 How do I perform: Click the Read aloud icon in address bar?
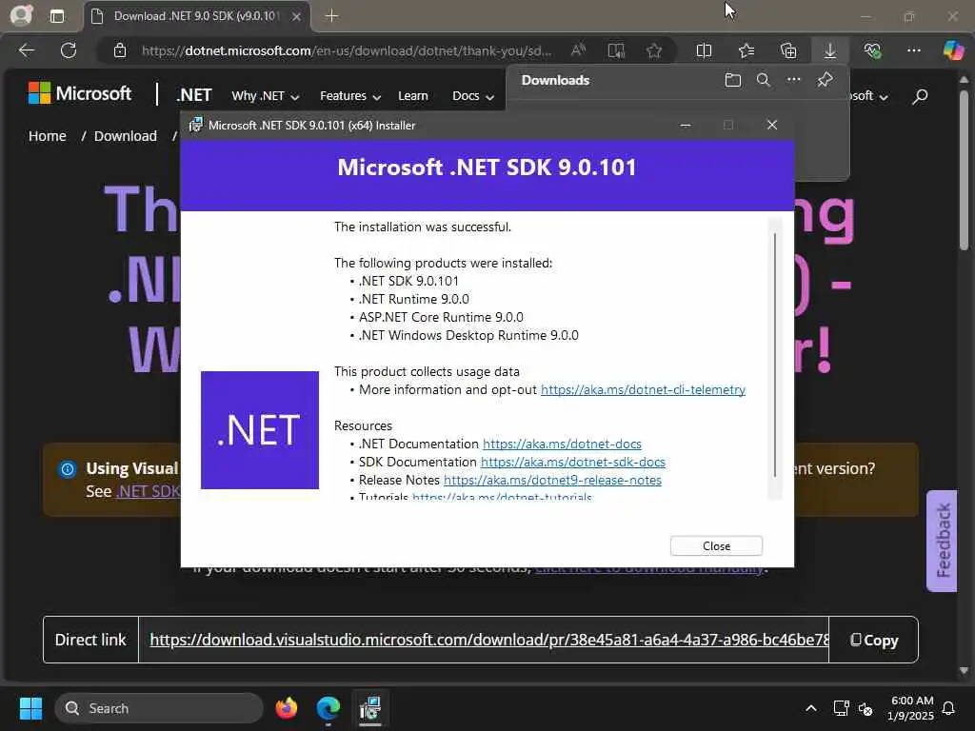coord(578,50)
